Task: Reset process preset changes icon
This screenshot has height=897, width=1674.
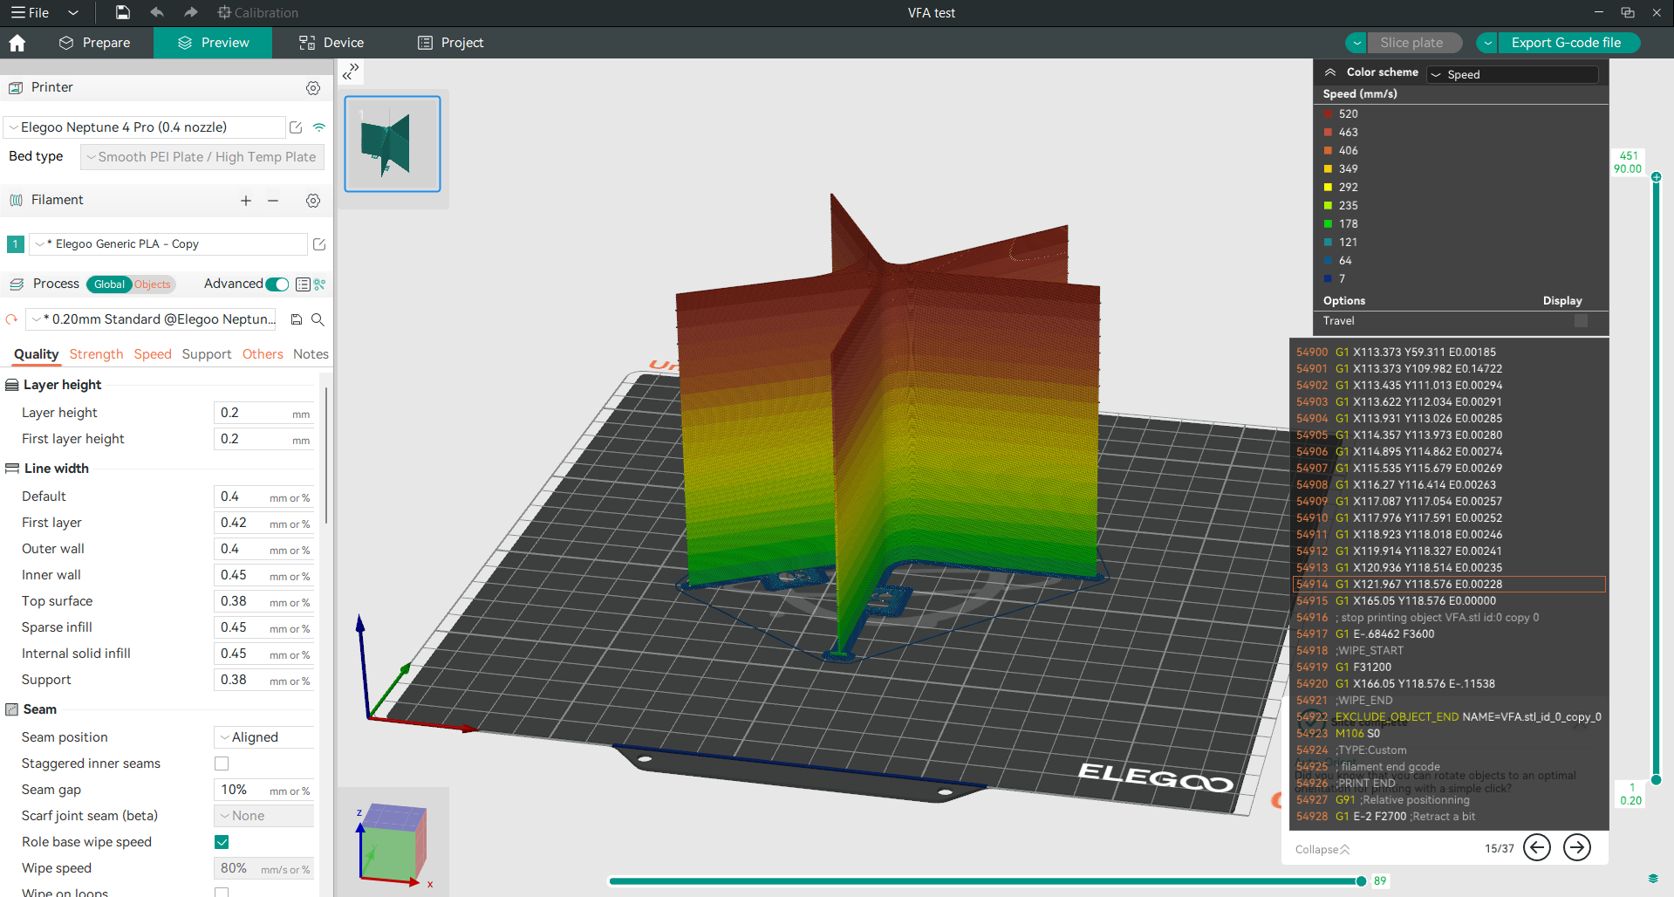Action: (x=11, y=319)
